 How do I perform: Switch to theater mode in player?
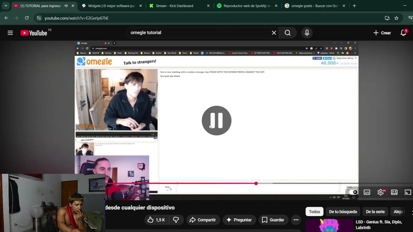[x=394, y=192]
